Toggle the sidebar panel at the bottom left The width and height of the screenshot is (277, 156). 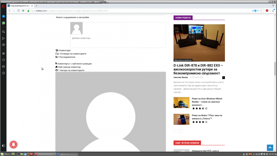click(4, 145)
